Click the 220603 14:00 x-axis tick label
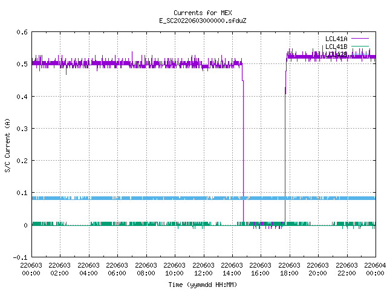 (x=232, y=269)
